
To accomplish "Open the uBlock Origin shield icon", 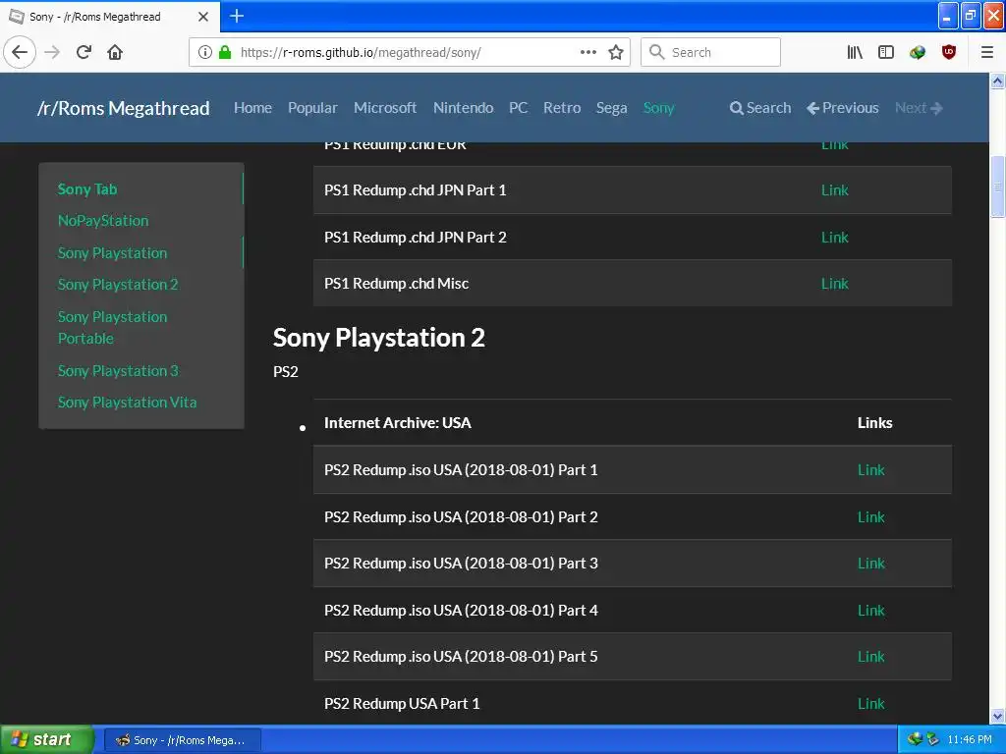I will [949, 52].
